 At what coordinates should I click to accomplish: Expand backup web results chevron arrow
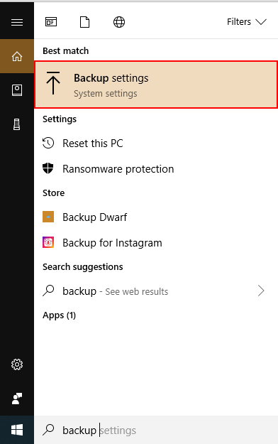[261, 291]
